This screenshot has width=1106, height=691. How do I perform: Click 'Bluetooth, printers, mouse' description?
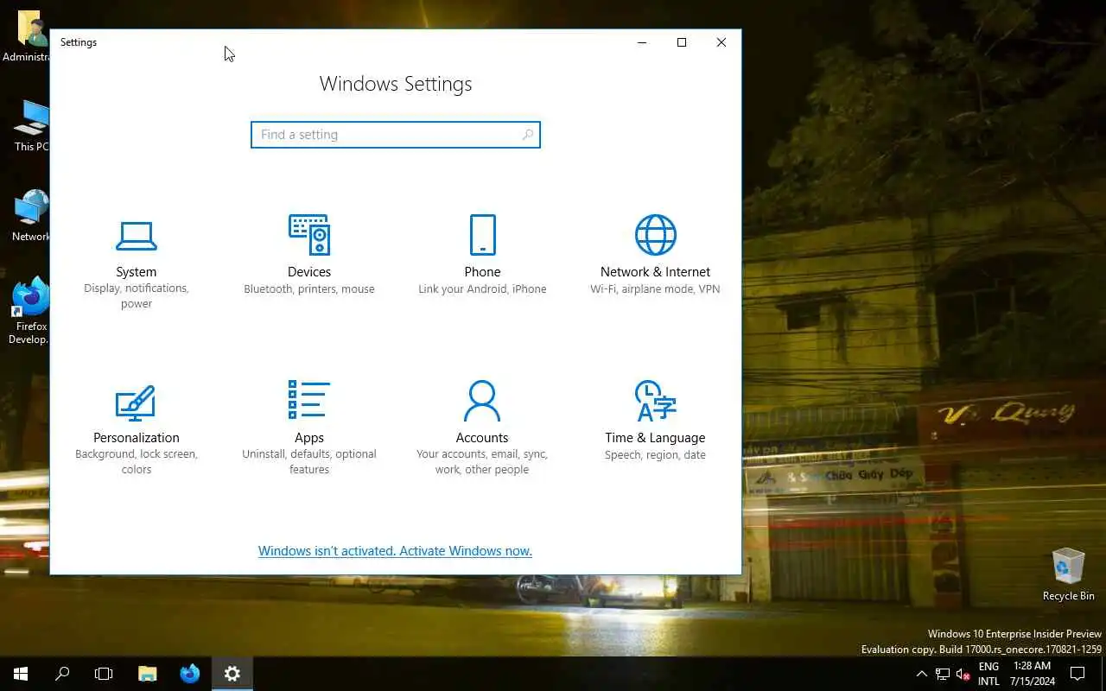tap(309, 289)
